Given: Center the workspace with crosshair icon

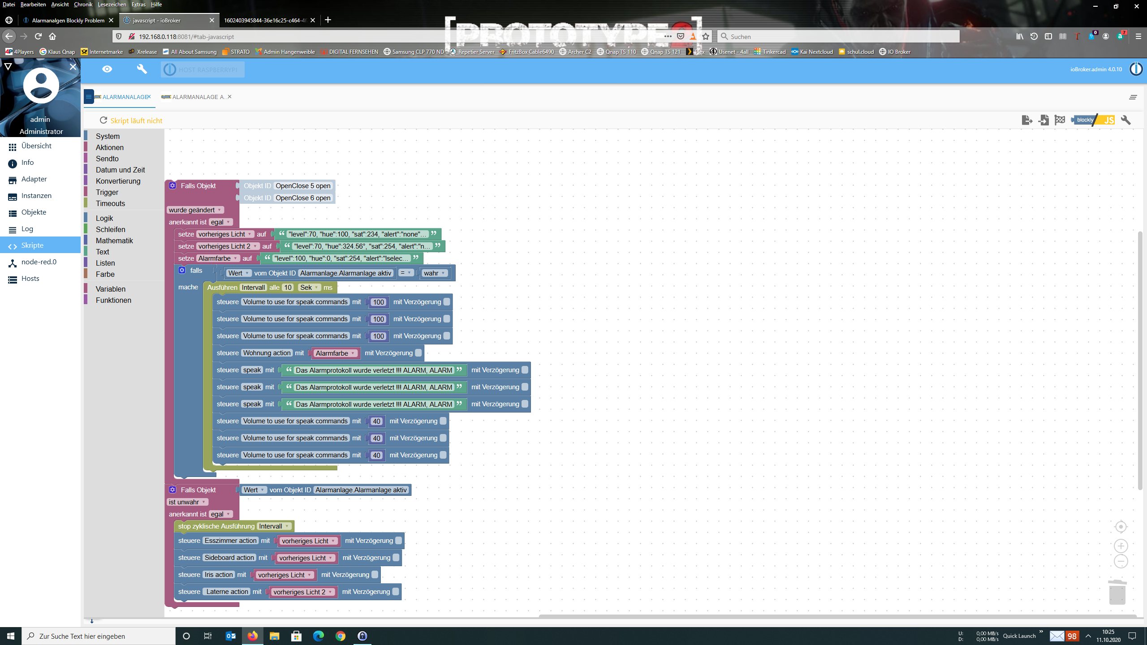Looking at the screenshot, I should click(x=1121, y=527).
